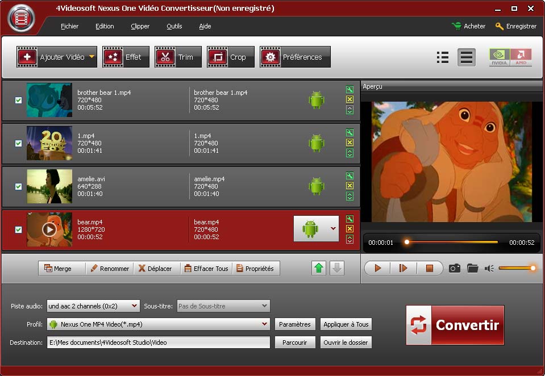
Task: Click the snapshot camera icon
Action: pyautogui.click(x=454, y=268)
